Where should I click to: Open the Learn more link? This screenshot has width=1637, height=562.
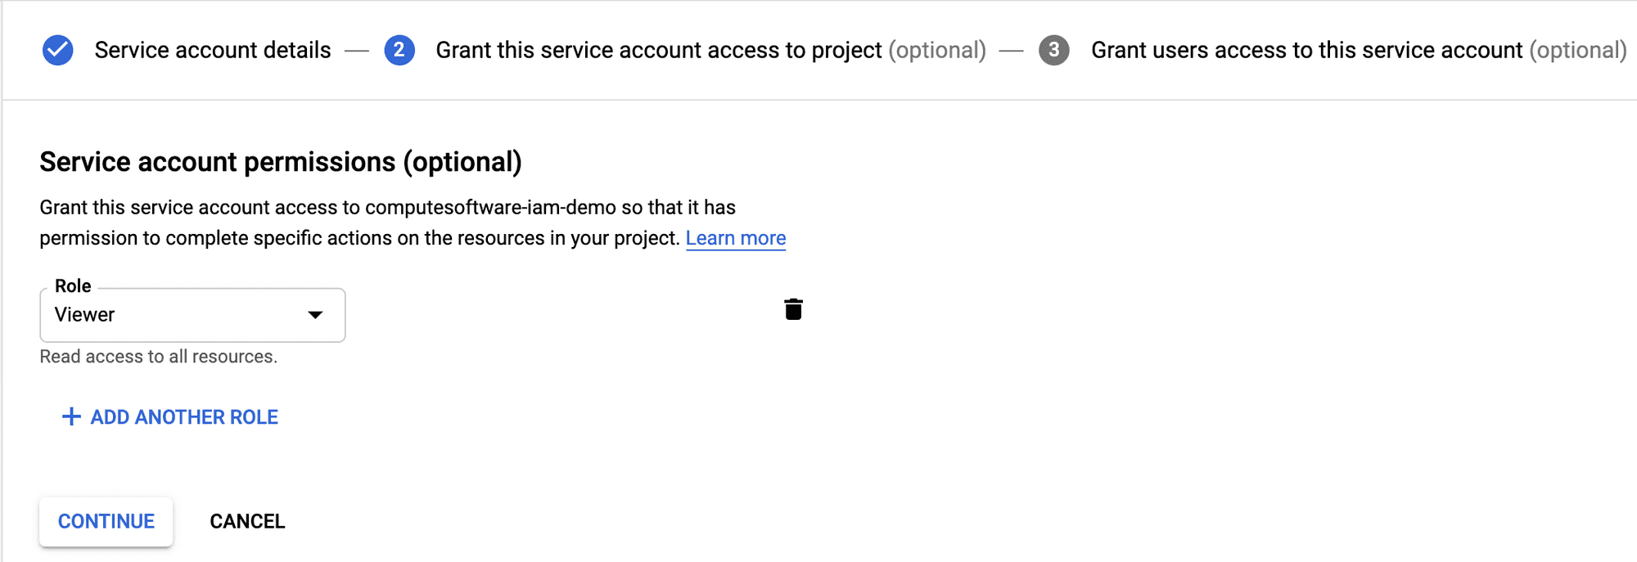click(735, 238)
